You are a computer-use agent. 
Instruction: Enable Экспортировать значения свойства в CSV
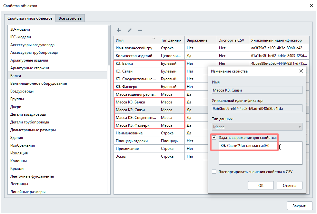[214, 171]
